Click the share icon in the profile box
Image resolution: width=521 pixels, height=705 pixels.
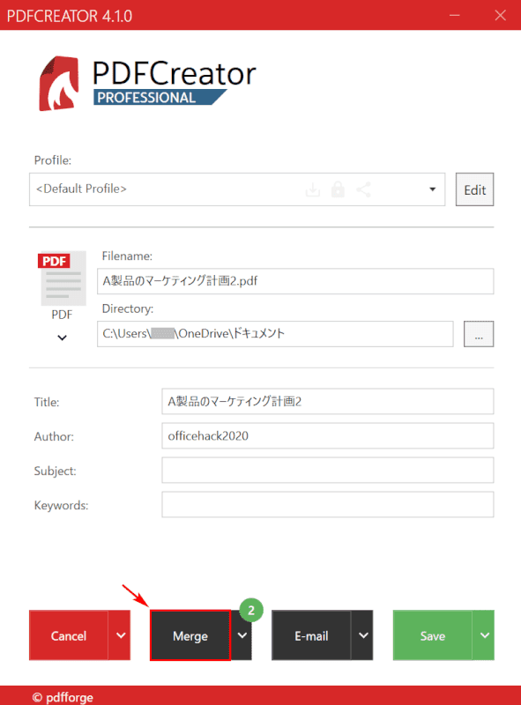pos(363,189)
